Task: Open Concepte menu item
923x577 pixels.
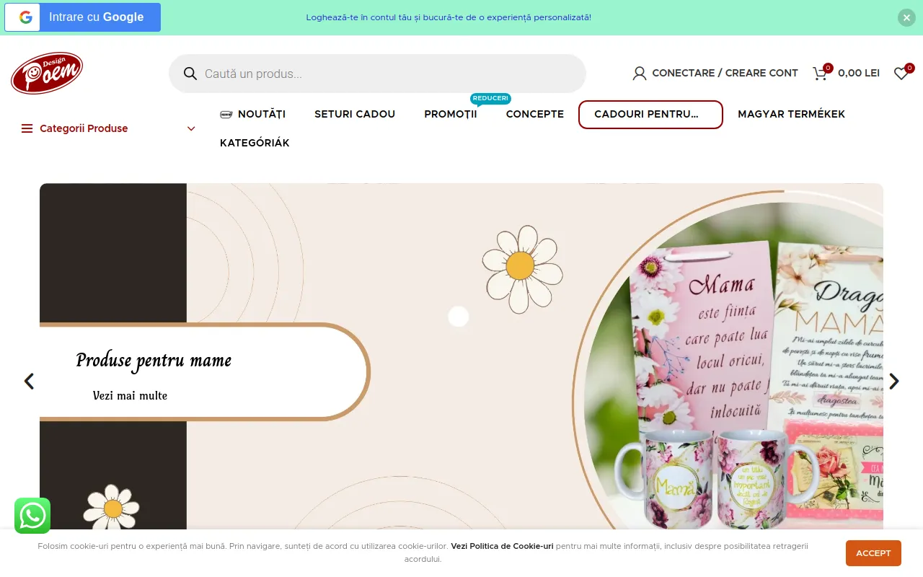Action: (x=535, y=114)
